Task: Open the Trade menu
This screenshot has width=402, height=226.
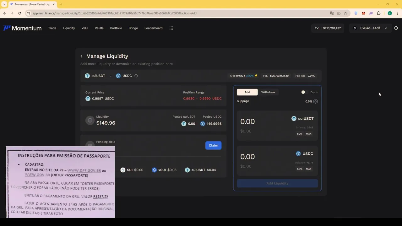Action: click(x=52, y=28)
